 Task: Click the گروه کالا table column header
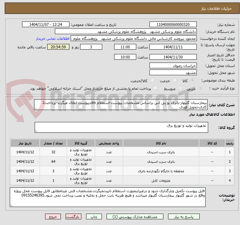(x=81, y=143)
